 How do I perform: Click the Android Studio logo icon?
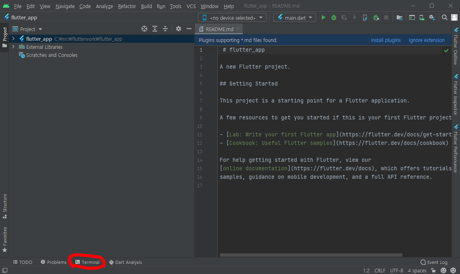6,6
